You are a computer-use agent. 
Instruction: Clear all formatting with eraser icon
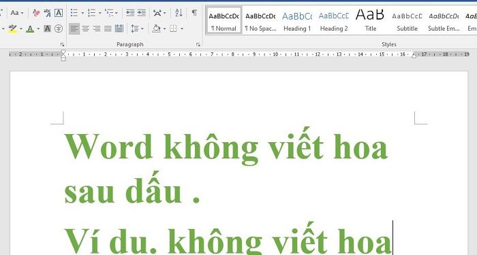pyautogui.click(x=36, y=13)
